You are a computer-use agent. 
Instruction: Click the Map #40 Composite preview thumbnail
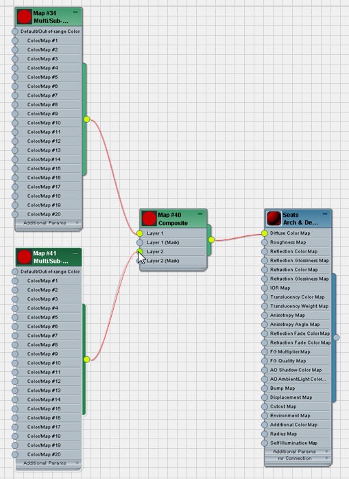click(149, 218)
